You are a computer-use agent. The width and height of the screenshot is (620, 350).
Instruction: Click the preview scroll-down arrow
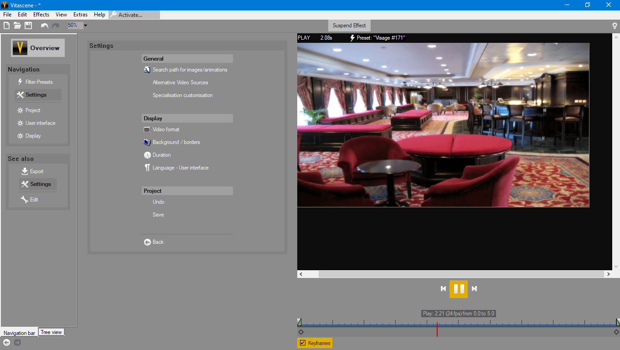[x=616, y=267]
